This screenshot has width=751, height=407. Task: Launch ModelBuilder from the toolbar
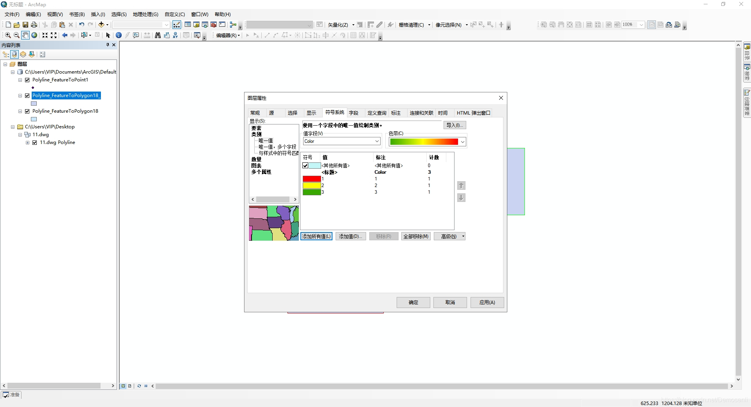pos(233,25)
